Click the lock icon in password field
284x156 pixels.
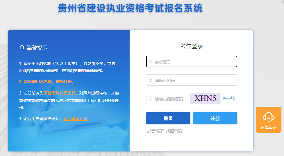point(150,80)
